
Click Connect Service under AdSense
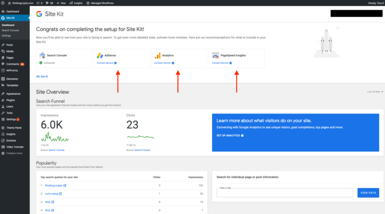(x=106, y=63)
